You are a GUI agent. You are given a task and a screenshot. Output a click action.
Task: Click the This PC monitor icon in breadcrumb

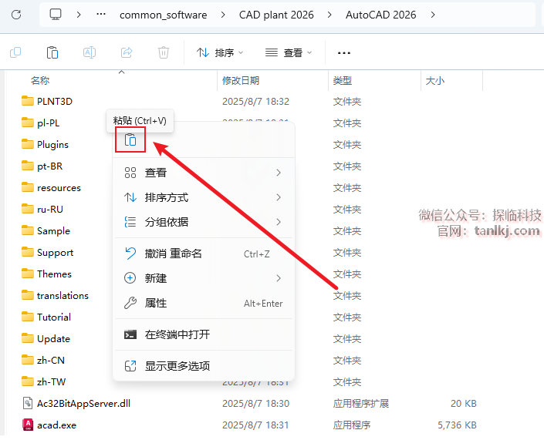coord(56,15)
